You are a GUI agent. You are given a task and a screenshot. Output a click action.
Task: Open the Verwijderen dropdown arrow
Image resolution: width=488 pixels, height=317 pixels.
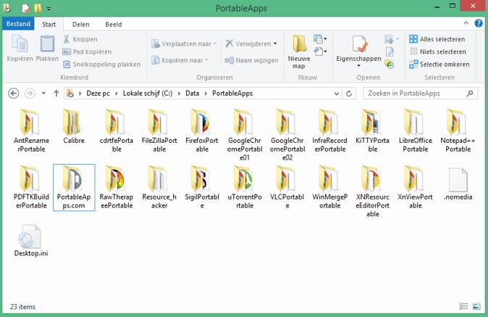click(275, 44)
